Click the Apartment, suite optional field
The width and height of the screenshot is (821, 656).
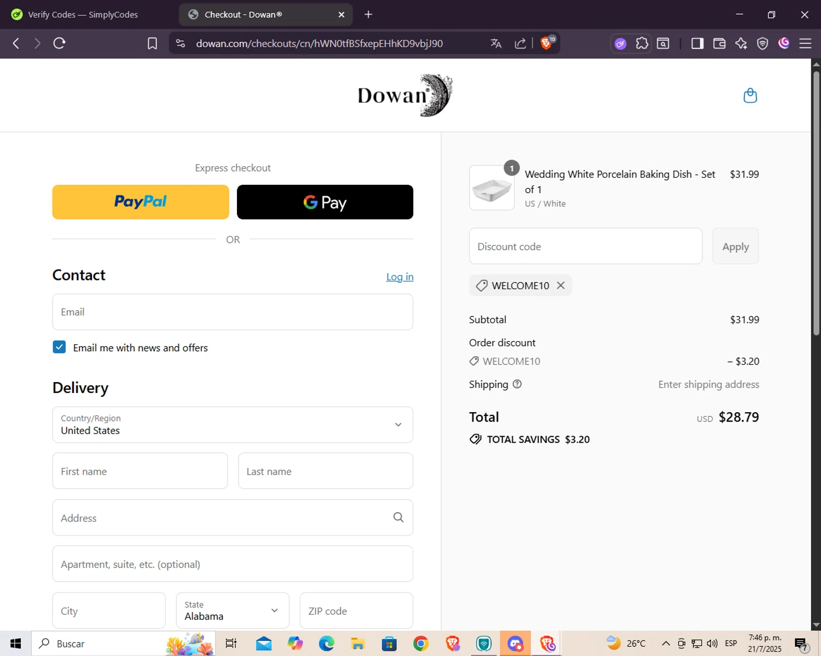(233, 564)
